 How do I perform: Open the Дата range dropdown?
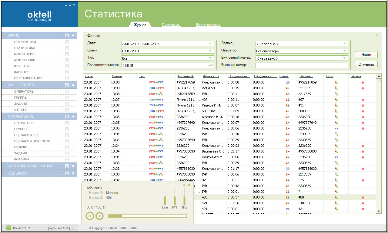click(x=210, y=44)
